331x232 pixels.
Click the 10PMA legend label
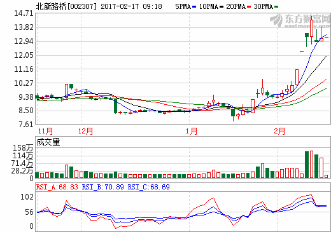[209, 6]
